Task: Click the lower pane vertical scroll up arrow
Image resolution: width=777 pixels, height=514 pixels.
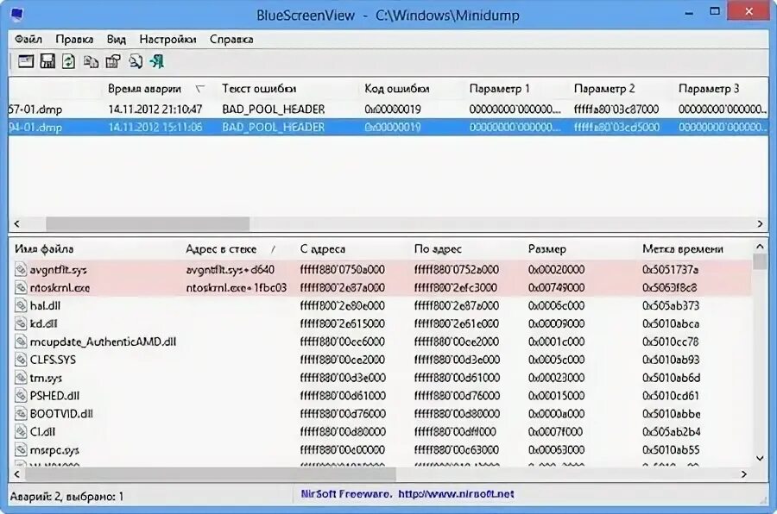Action: coord(760,247)
